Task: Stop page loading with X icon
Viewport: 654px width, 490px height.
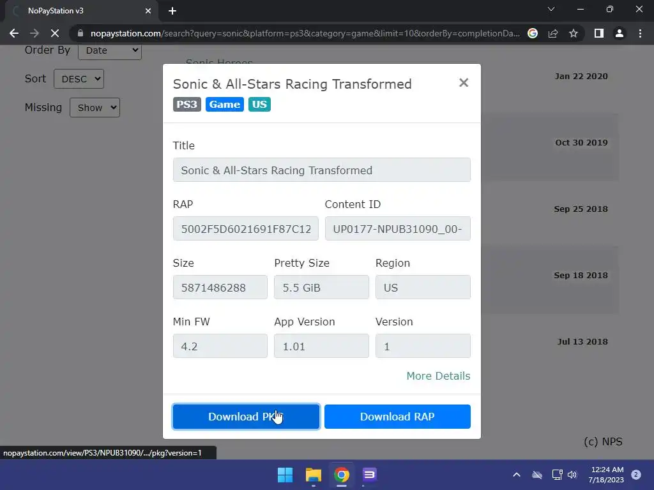Action: coord(55,33)
